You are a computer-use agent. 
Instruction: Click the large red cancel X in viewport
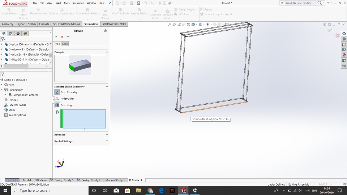(x=338, y=35)
